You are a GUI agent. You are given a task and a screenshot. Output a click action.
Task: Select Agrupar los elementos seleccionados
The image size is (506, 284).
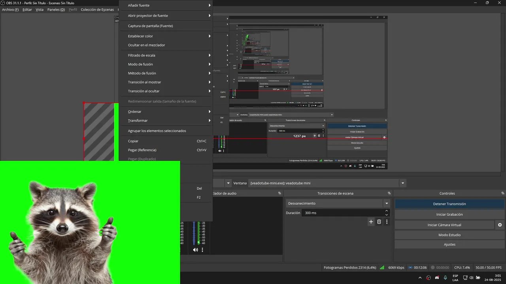(166, 131)
